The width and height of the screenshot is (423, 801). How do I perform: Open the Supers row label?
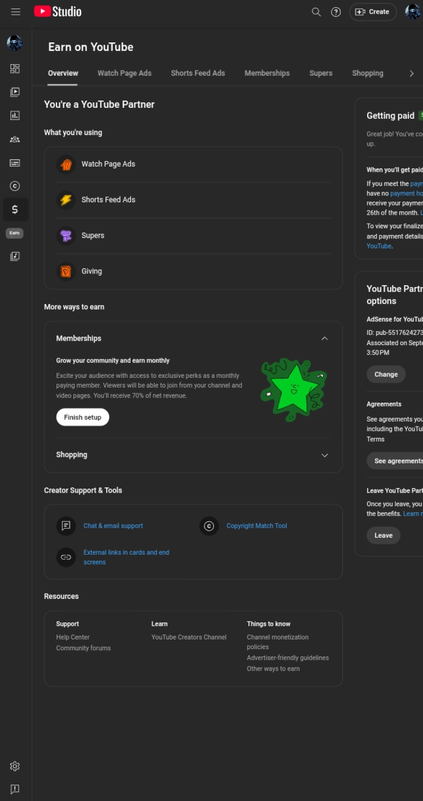93,236
